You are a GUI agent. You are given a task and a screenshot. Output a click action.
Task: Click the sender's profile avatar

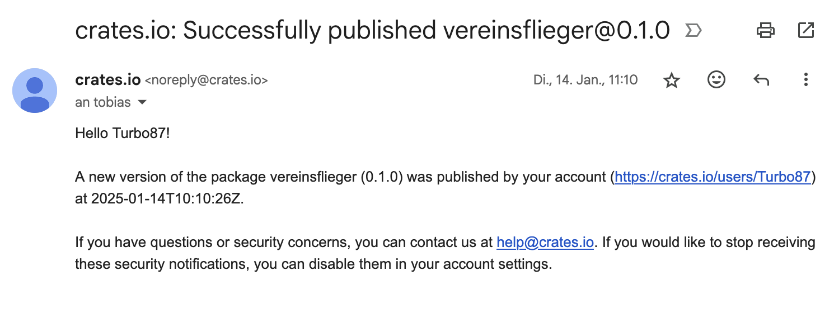tap(35, 91)
